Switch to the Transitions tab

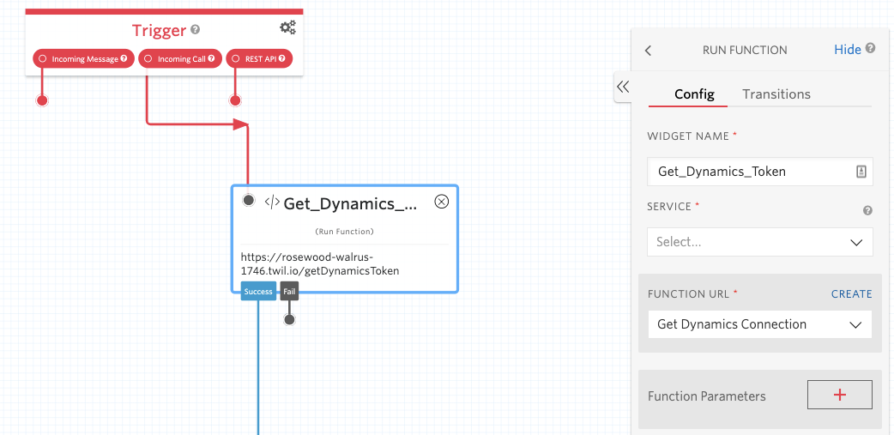pos(776,94)
